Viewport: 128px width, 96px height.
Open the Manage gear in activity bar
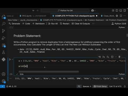tap(3, 81)
